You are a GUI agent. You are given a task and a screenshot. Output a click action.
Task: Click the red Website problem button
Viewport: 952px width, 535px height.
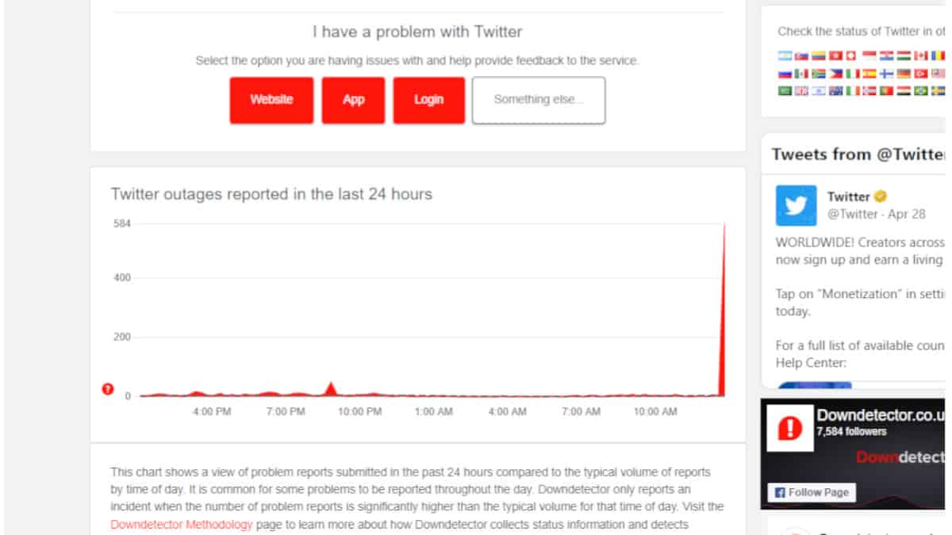[x=271, y=100]
